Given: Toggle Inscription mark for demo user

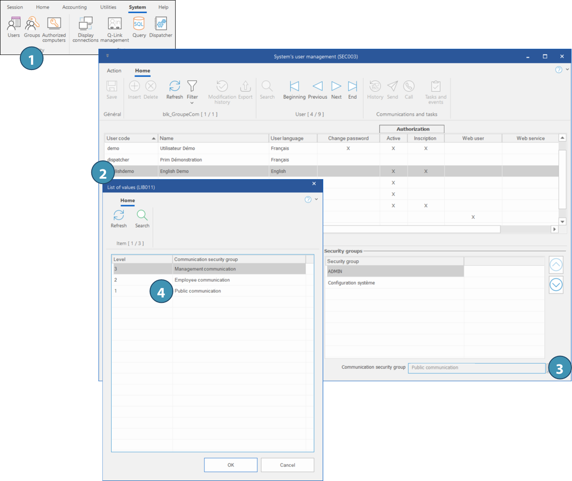Looking at the screenshot, I should 425,149.
